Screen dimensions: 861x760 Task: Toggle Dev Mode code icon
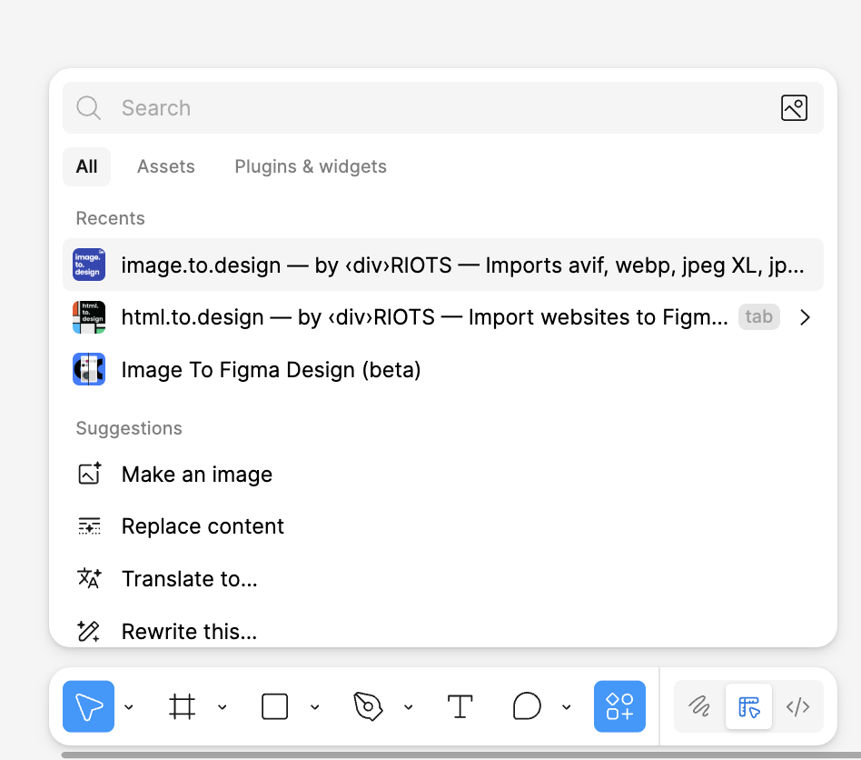797,706
